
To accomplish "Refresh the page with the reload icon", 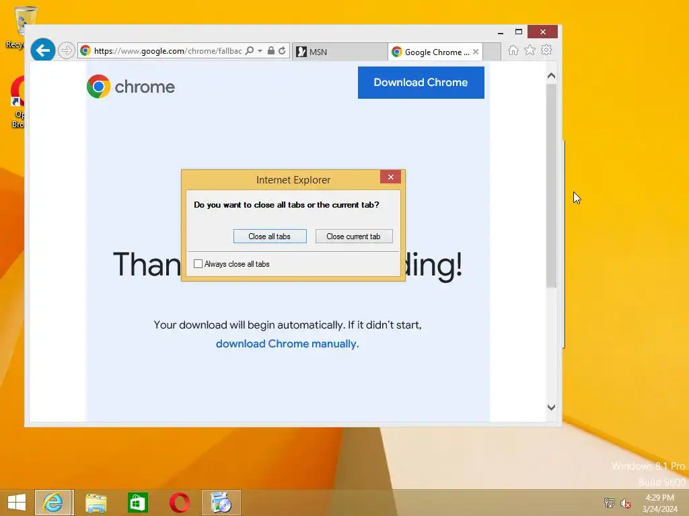I will 282,50.
